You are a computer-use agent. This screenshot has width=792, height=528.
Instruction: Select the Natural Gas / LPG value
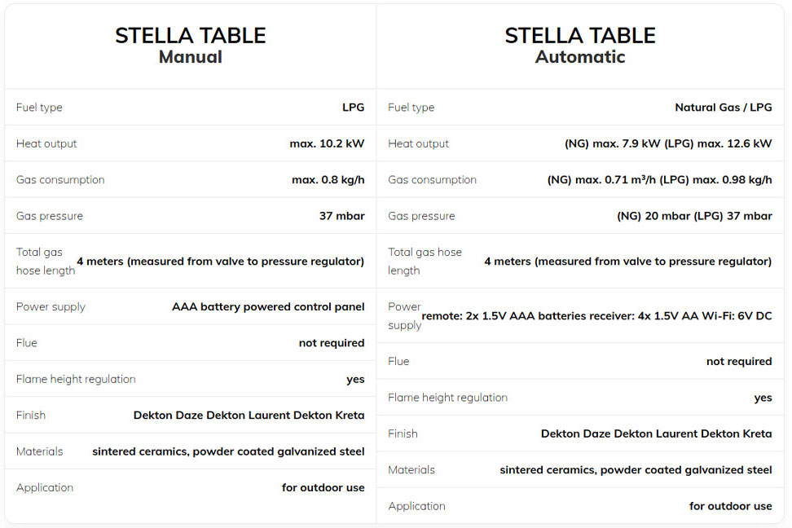coord(723,108)
